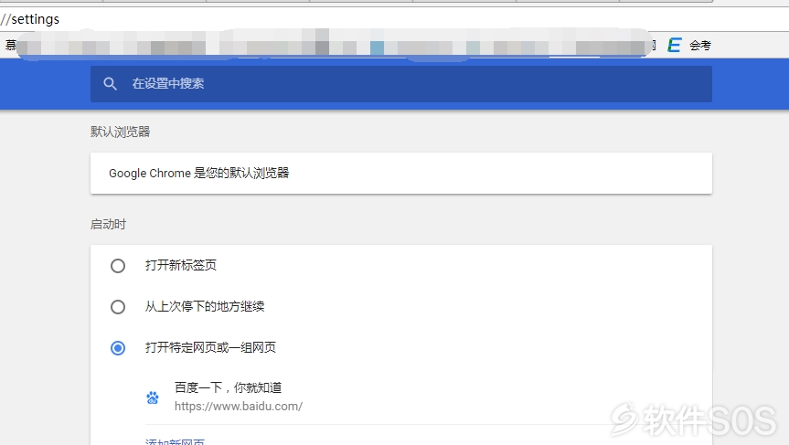This screenshot has height=445, width=789.
Task: Select 打开特定网页或一组网页 radio button
Action: click(118, 348)
